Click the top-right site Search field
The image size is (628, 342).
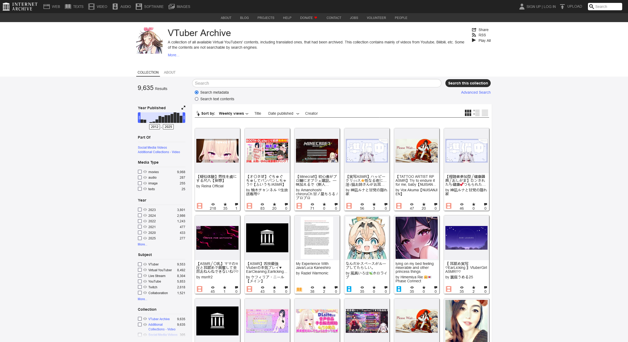click(x=605, y=7)
